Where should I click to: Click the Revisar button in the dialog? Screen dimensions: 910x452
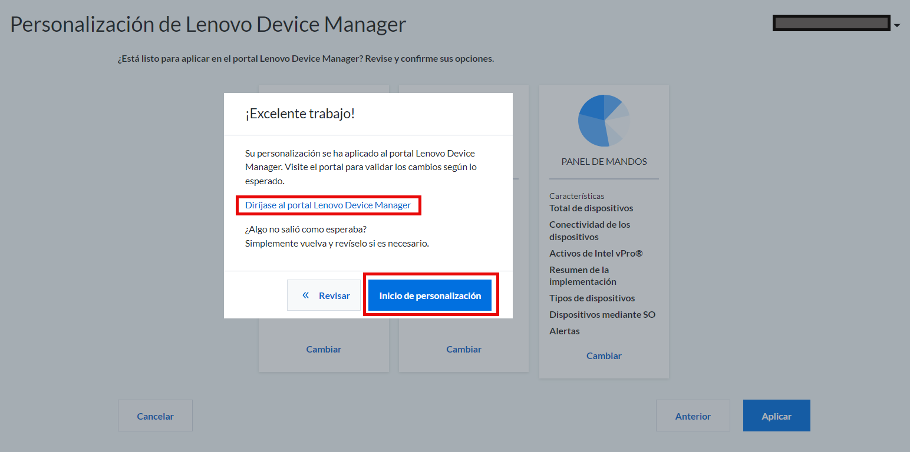324,295
